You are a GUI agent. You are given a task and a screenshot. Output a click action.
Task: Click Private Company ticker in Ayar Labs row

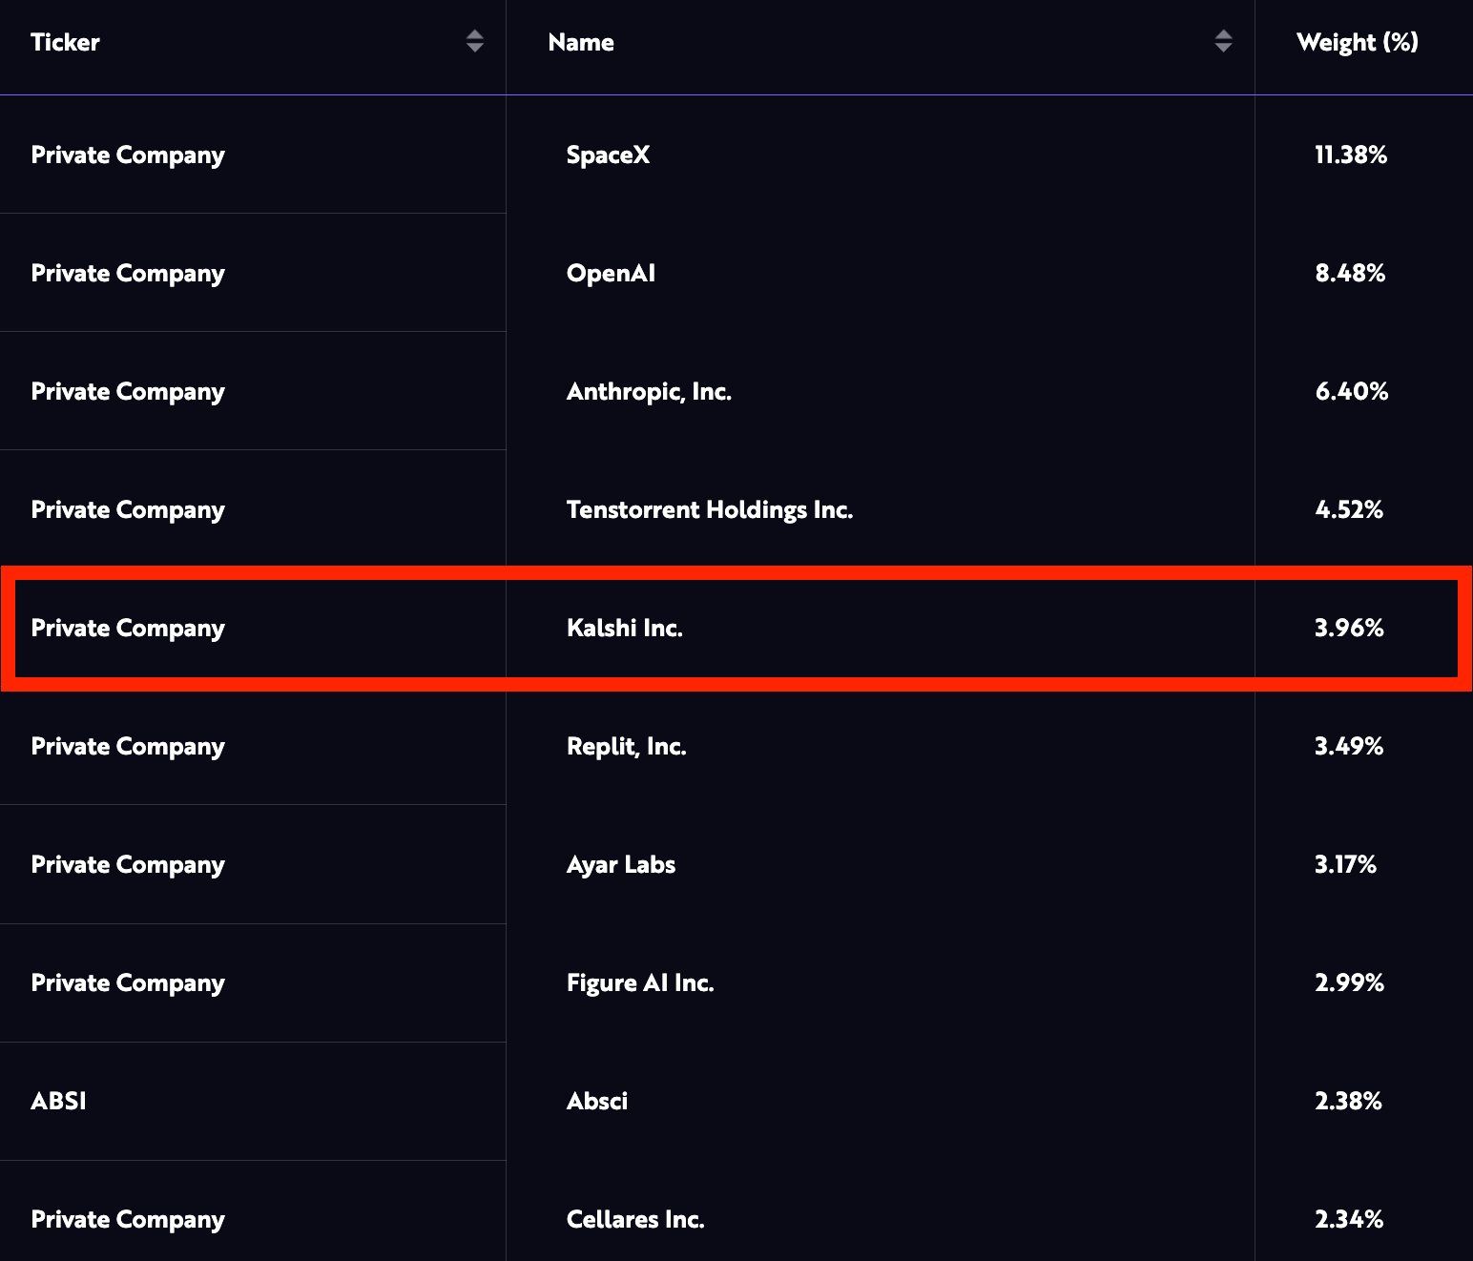(128, 865)
